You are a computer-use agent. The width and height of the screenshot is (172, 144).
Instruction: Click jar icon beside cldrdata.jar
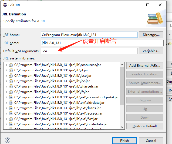click(x=11, y=103)
